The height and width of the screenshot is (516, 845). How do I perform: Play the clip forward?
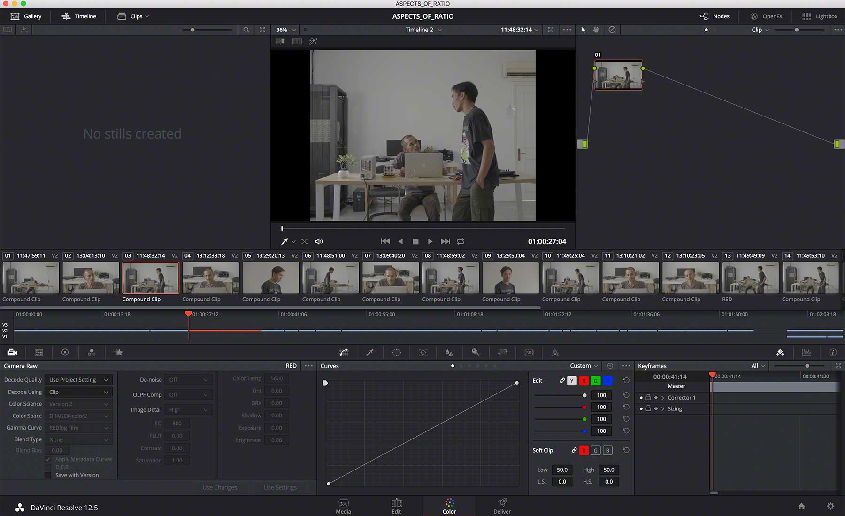(430, 241)
